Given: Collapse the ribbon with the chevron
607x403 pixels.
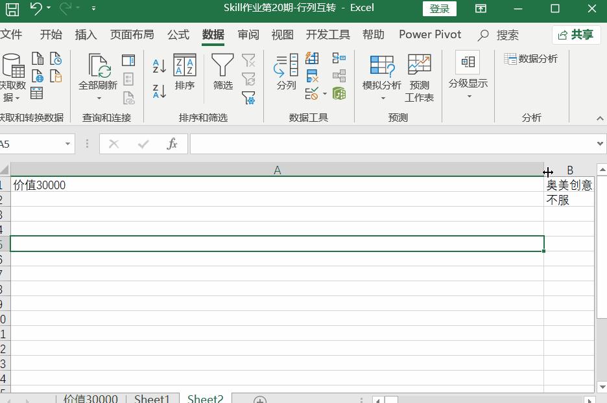Looking at the screenshot, I should click(x=600, y=118).
